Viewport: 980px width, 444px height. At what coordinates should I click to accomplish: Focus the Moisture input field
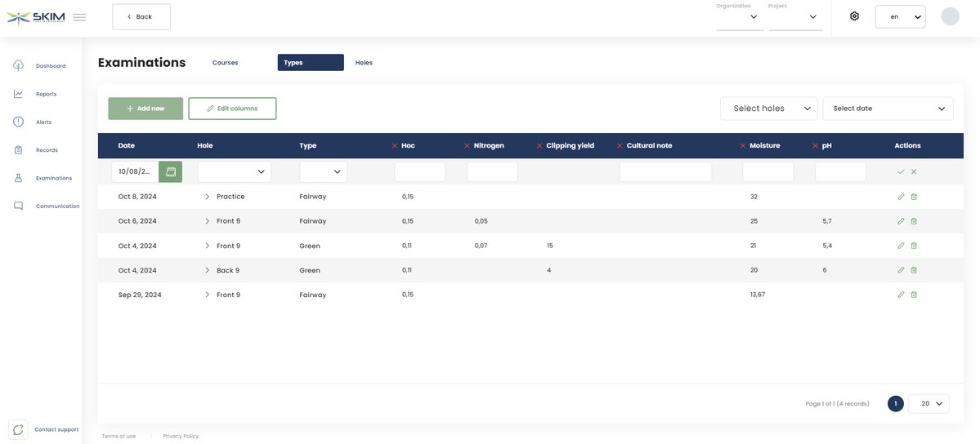(x=768, y=171)
